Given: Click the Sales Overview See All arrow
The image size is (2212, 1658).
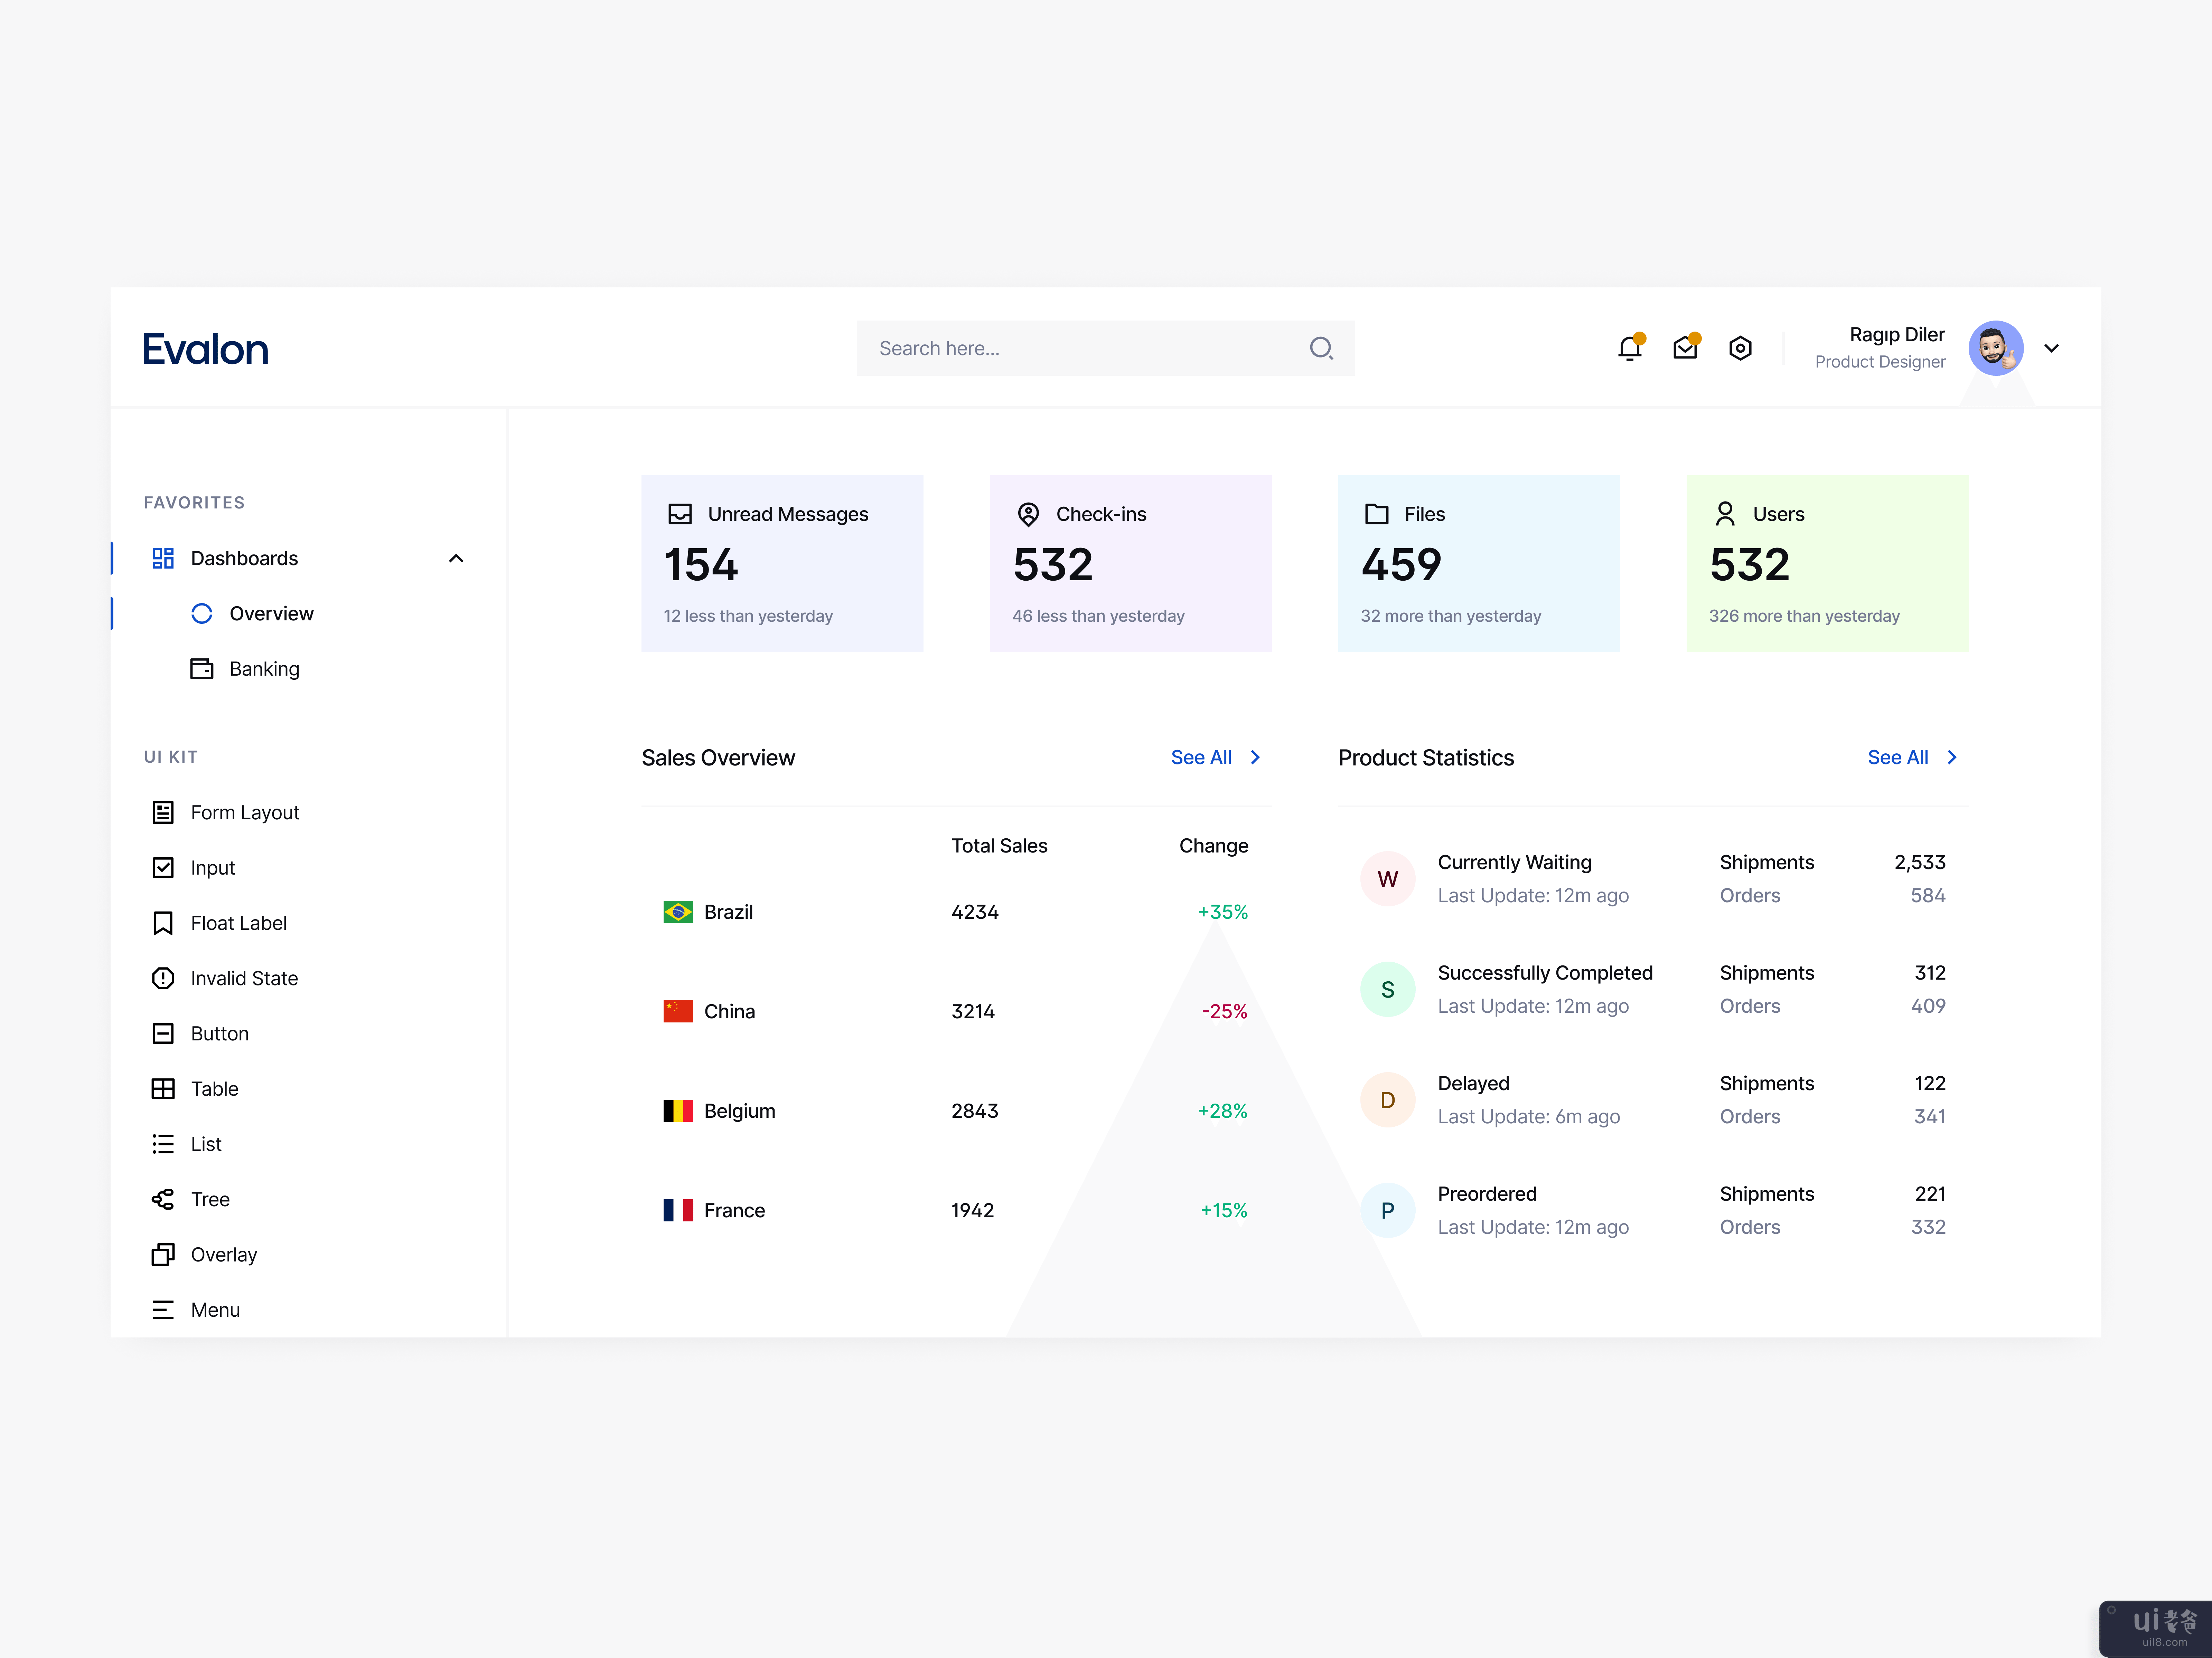Looking at the screenshot, I should point(1256,757).
